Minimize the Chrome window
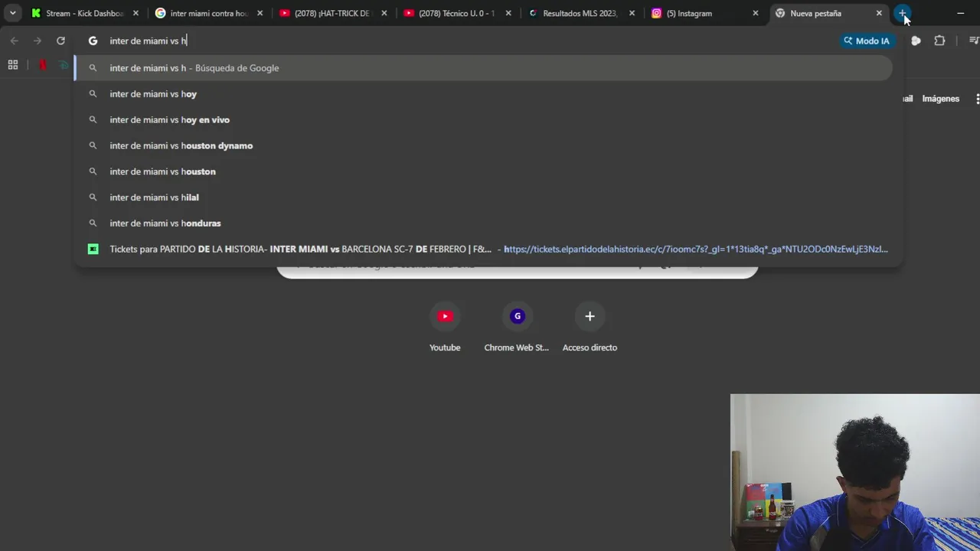980x551 pixels. pyautogui.click(x=960, y=13)
